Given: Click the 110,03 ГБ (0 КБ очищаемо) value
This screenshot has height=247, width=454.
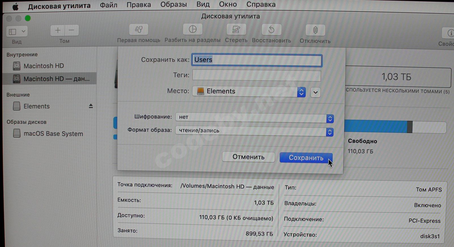Looking at the screenshot, I should click(236, 218).
